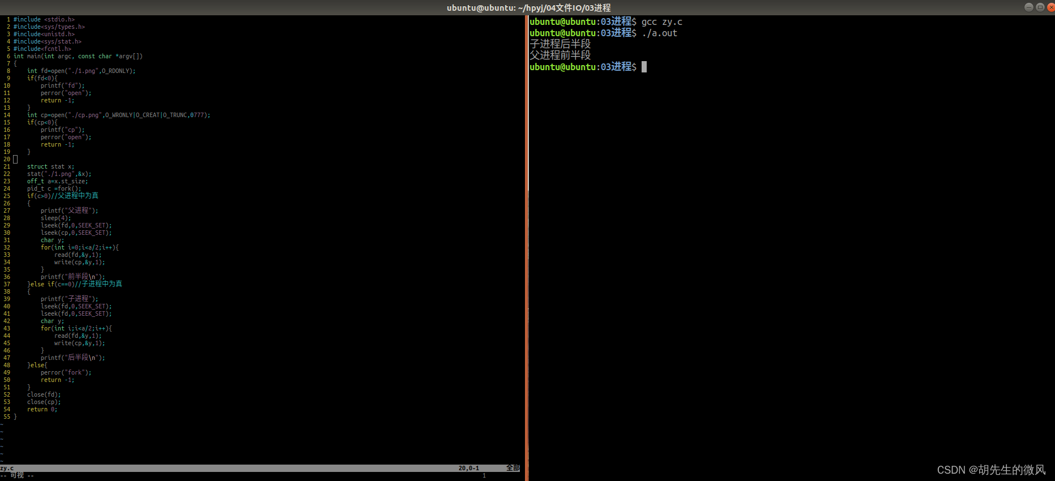Click the 'zy.c' filename in vim status bar
The image size is (1055, 481).
pyautogui.click(x=7, y=469)
